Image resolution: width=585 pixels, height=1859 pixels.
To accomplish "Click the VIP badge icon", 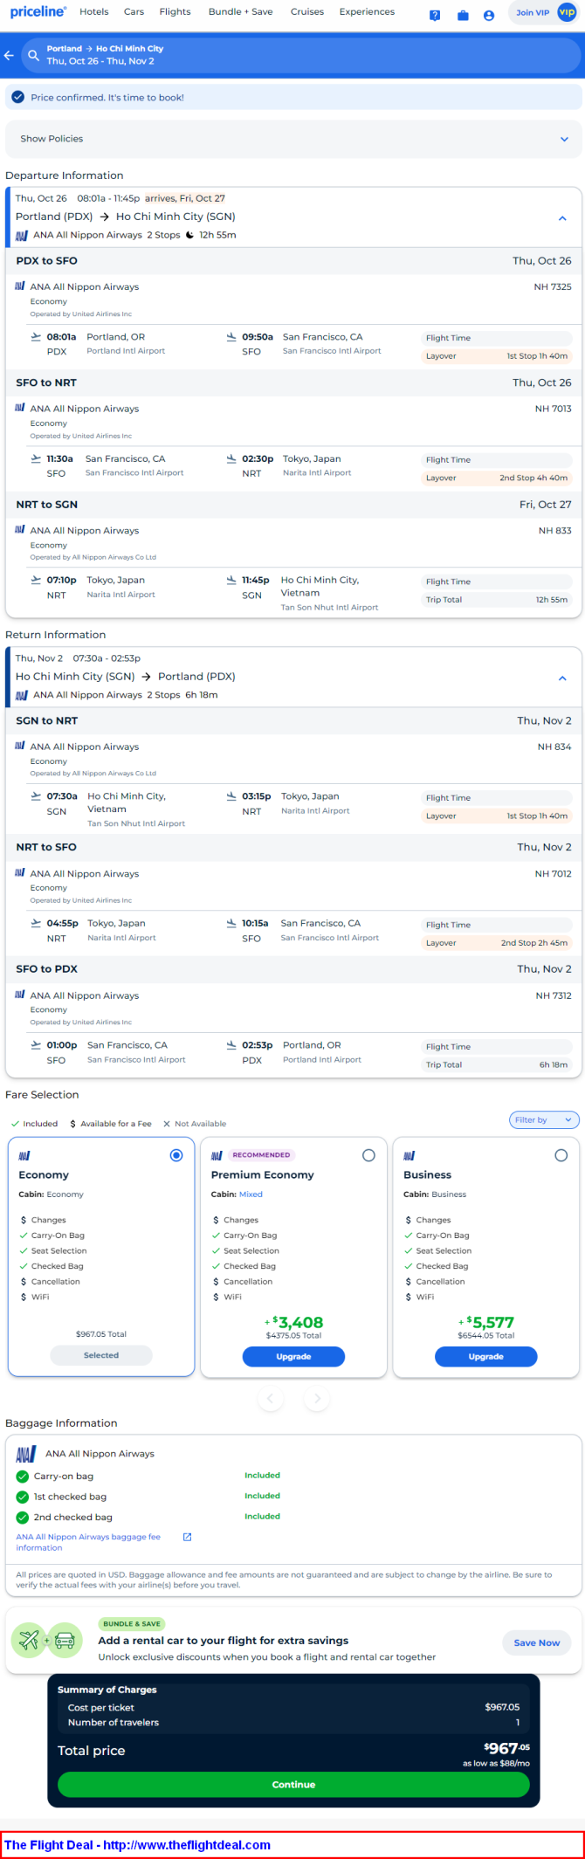I will 567,12.
